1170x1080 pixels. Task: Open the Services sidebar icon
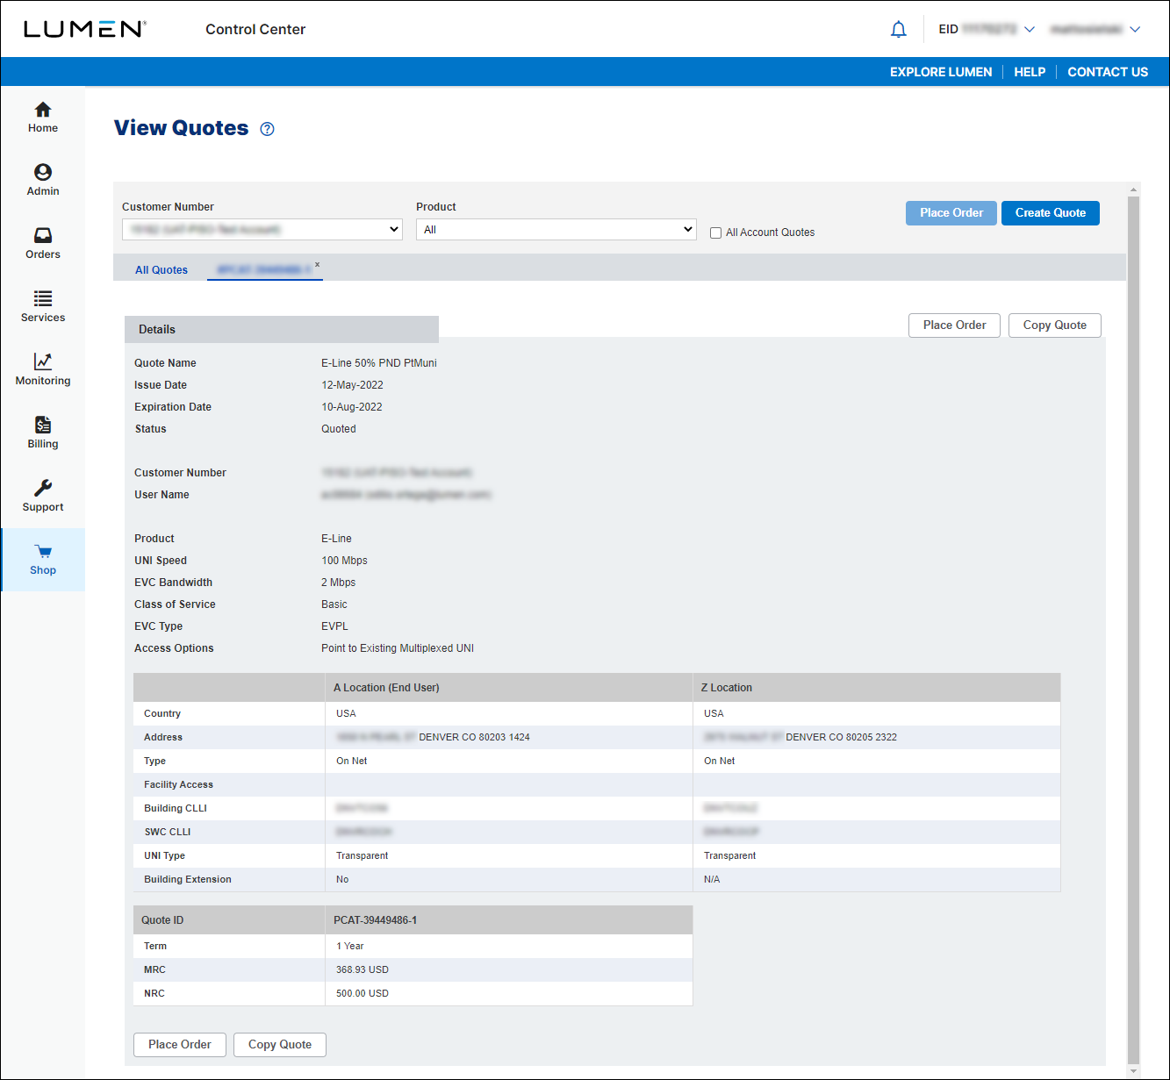[42, 307]
